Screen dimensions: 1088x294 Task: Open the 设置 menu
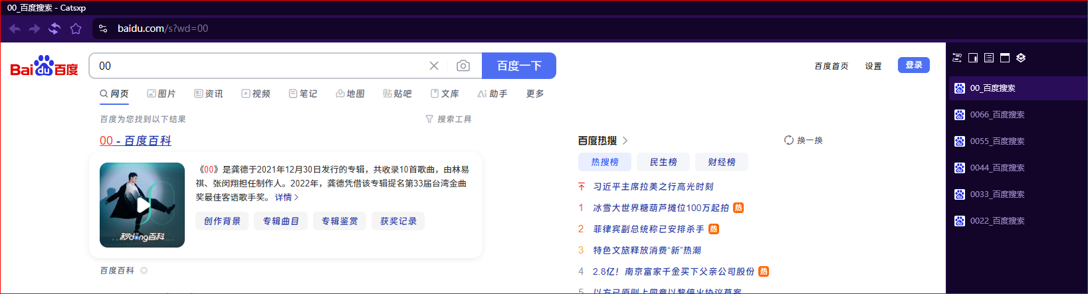[873, 66]
